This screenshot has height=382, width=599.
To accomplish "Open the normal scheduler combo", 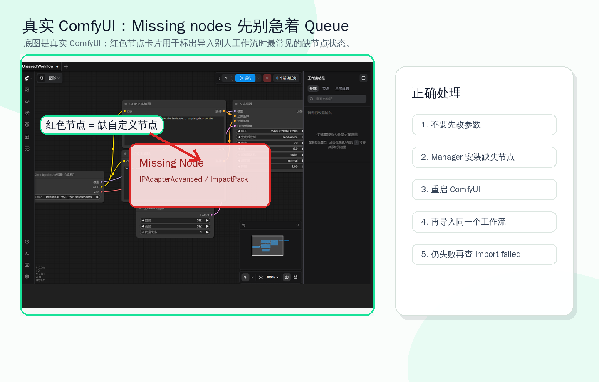I will (287, 161).
